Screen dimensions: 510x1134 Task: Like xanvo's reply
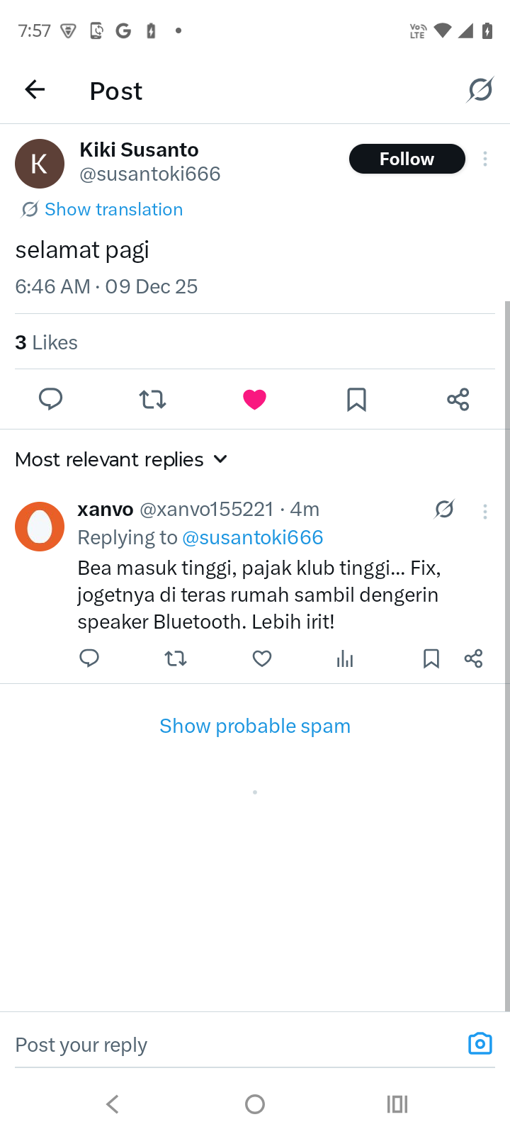click(262, 659)
